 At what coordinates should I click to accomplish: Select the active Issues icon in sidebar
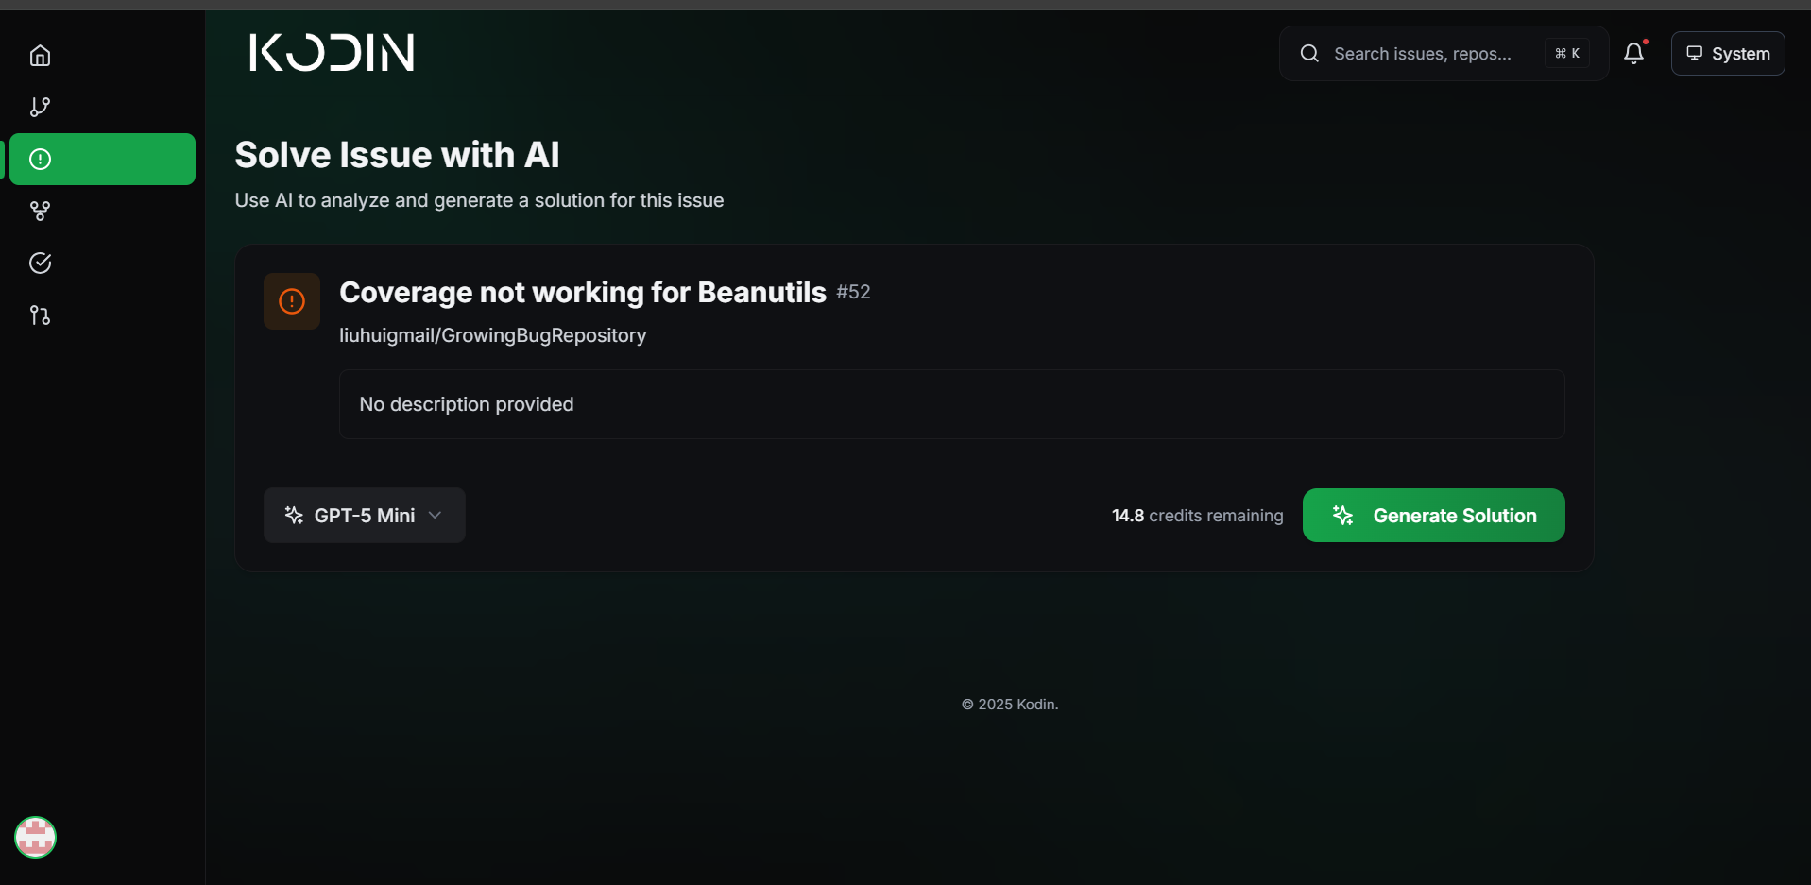[x=40, y=159]
